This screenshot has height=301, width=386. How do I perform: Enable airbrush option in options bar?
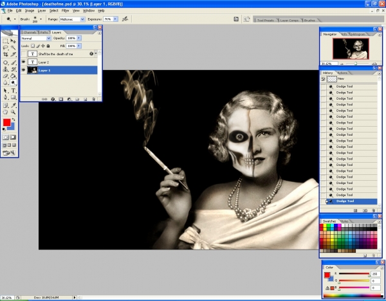click(x=125, y=19)
